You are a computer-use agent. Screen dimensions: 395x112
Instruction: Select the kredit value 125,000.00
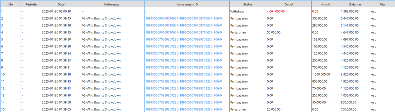coord(320,53)
